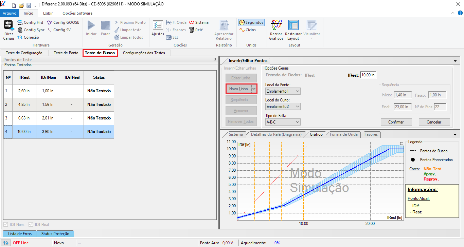Image resolution: width=464 pixels, height=247 pixels.
Task: Open the Forma de Onda tab
Action: [343, 134]
